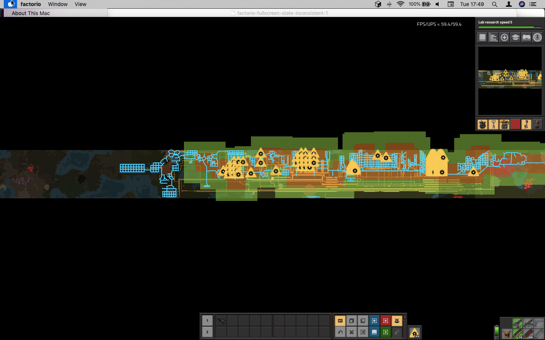Open the Bluetooth status menu
The image size is (545, 340).
[x=389, y=4]
